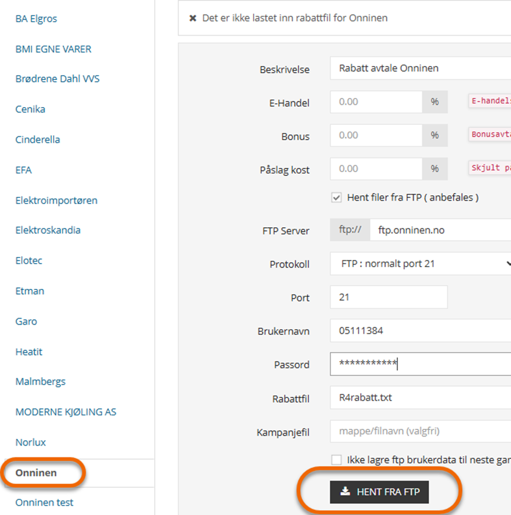Toggle 'Ikke lagre ftp brukerdata' checkbox
The height and width of the screenshot is (515, 511).
click(337, 460)
